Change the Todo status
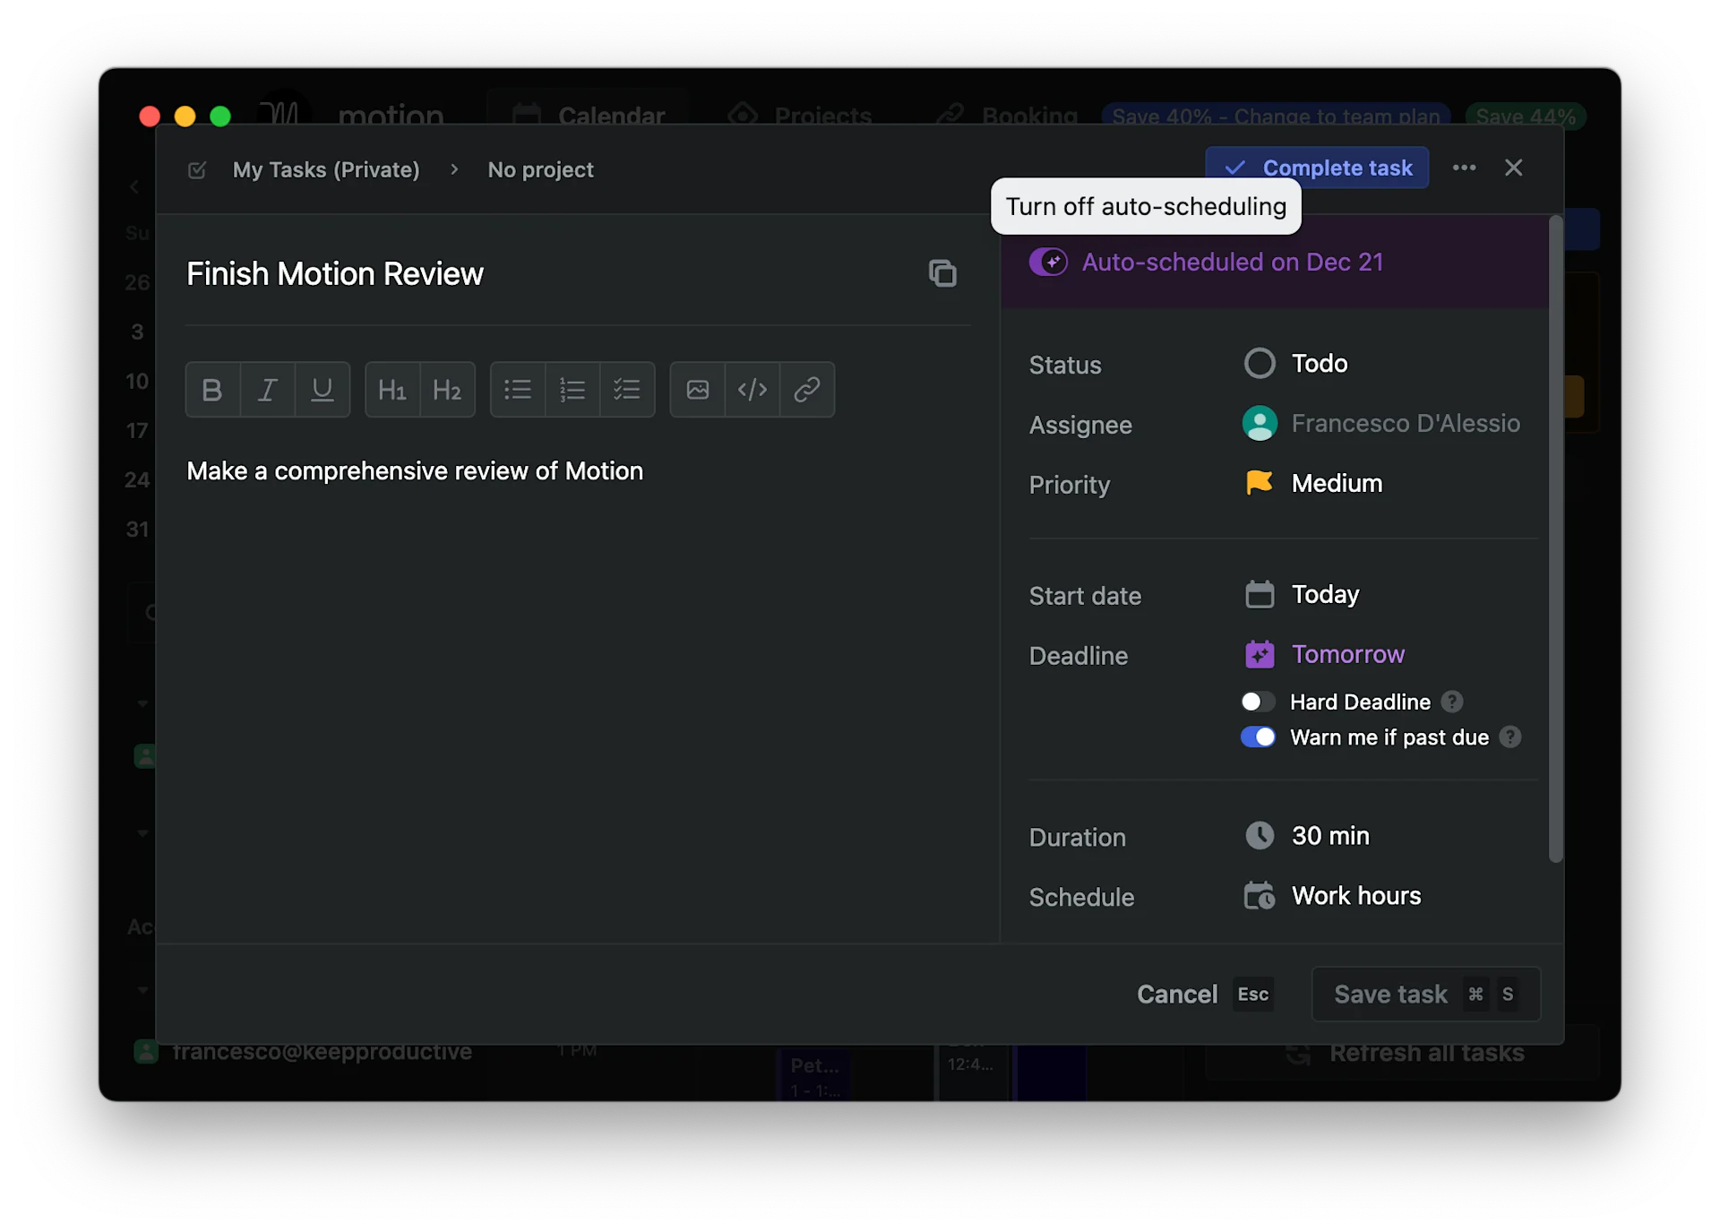 coord(1296,363)
